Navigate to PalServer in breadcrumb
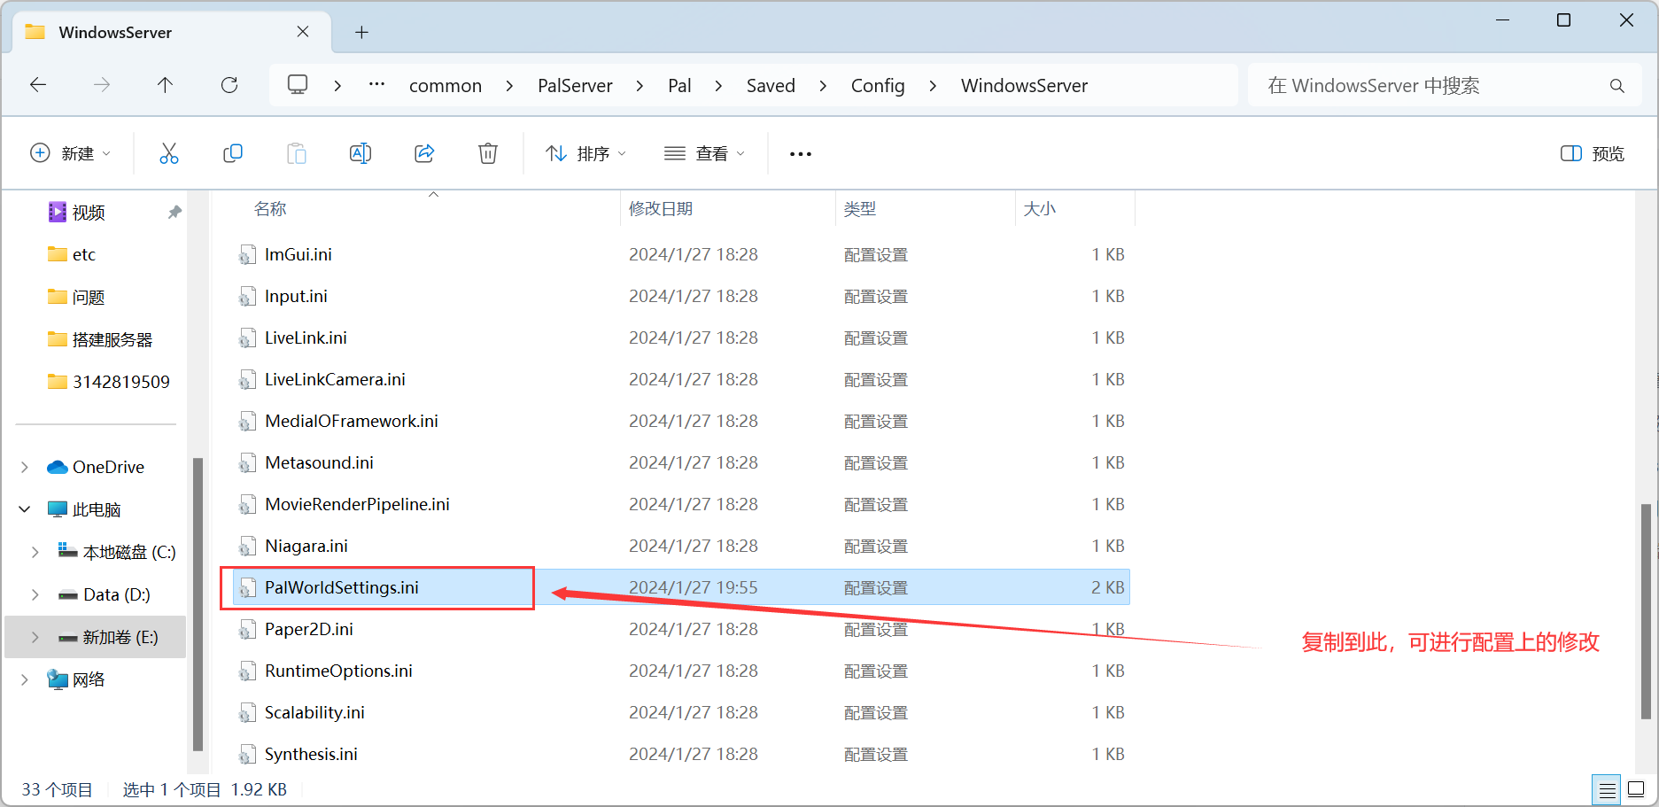Screen dimensions: 1659x807 575,86
